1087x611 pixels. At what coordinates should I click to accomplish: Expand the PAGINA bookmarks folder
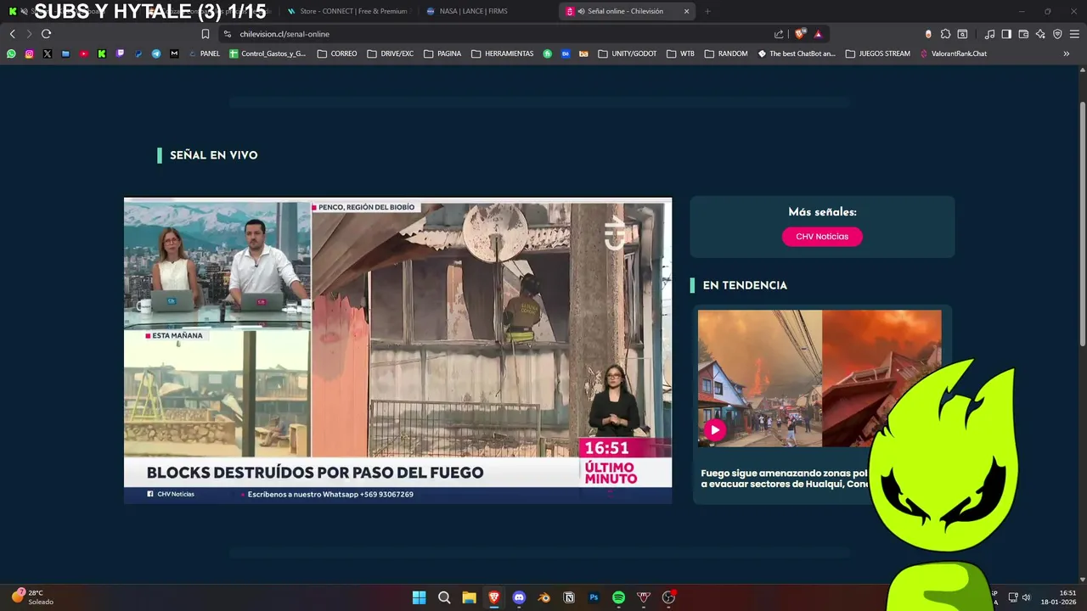click(442, 53)
